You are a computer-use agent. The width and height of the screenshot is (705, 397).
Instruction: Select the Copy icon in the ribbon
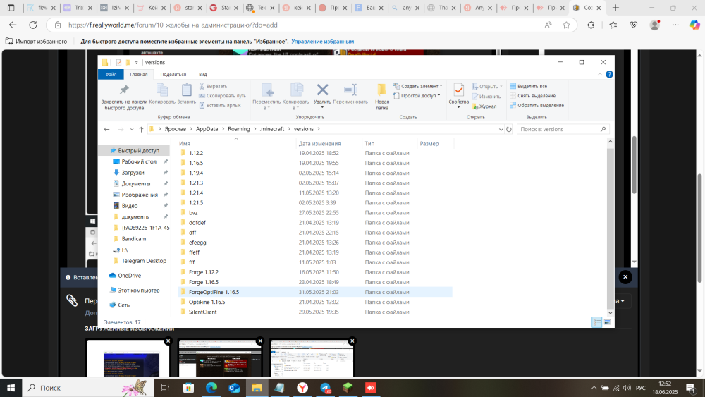(162, 94)
